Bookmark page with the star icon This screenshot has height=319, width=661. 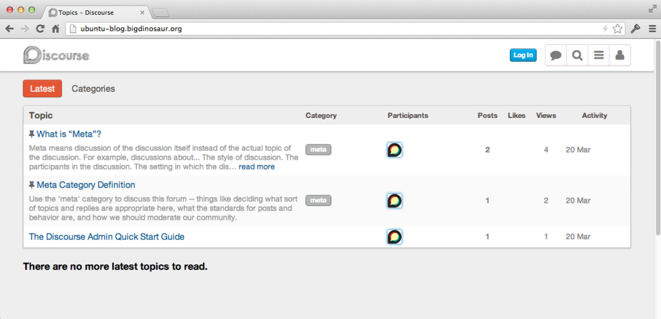click(x=617, y=28)
